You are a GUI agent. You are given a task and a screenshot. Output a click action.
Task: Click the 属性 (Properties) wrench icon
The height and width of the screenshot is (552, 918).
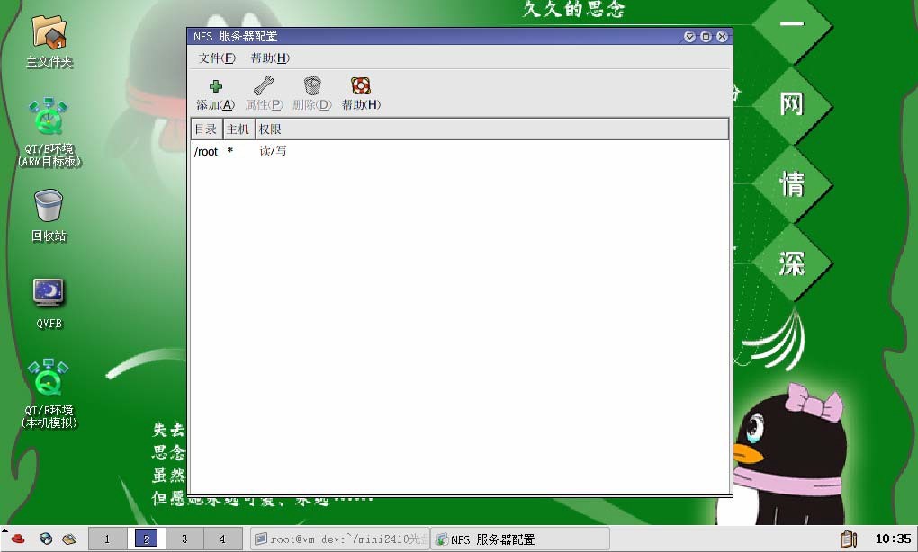pyautogui.click(x=263, y=87)
